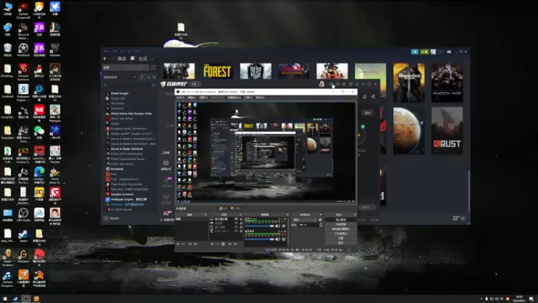Open Rust game thumbnail in Steam

pyautogui.click(x=447, y=131)
